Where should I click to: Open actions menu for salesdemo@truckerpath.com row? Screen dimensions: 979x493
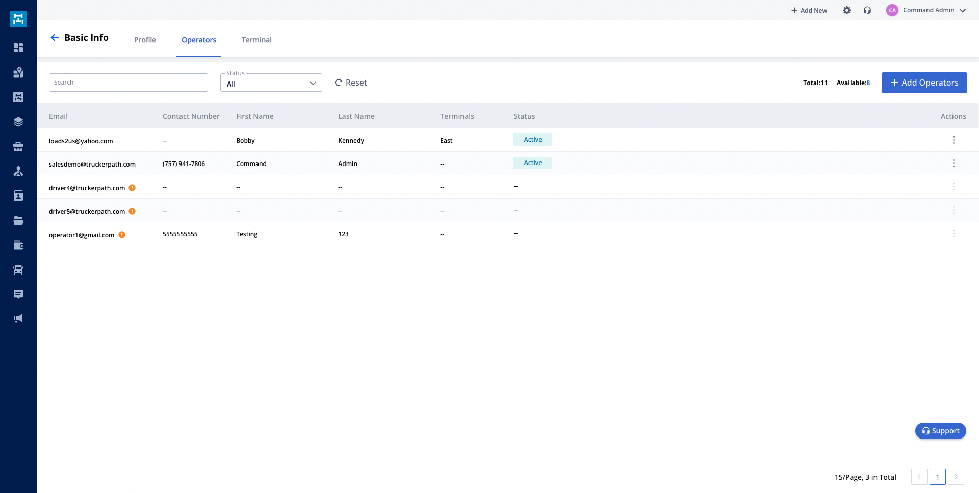pyautogui.click(x=954, y=163)
